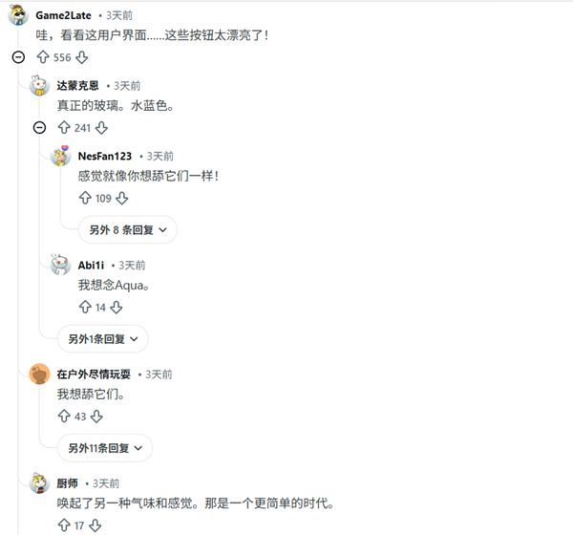Downvote 厨师's comment with 17 votes
The height and width of the screenshot is (535, 573).
point(95,524)
